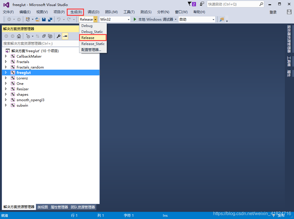The width and height of the screenshot is (294, 219).
Task: Click the pending changes filter clock icon
Action: coord(28,36)
